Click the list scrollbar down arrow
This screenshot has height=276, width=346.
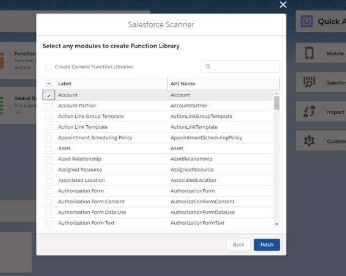pyautogui.click(x=276, y=224)
